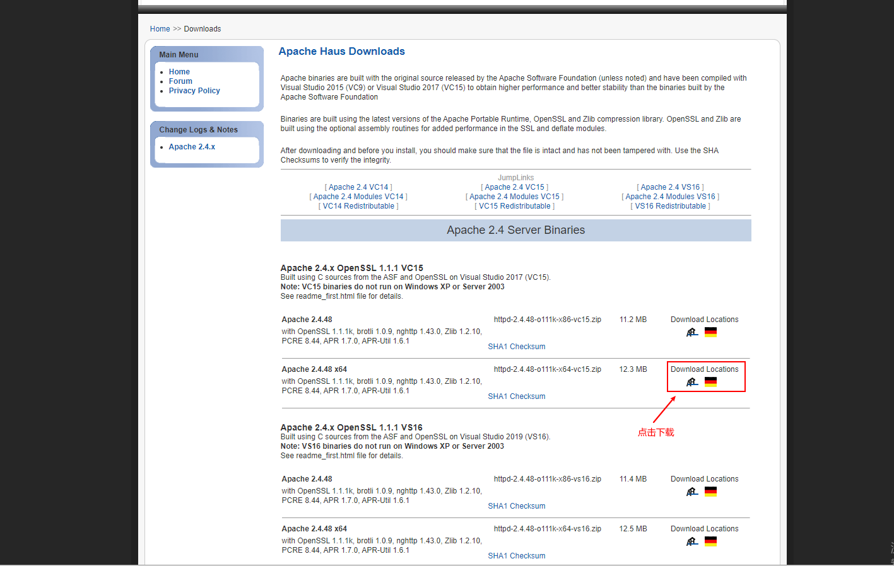Jump to VC15 Redistributable
This screenshot has width=894, height=566.
pos(515,206)
